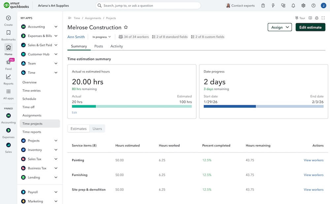
Task: Click the search input field
Action: coord(148,6)
